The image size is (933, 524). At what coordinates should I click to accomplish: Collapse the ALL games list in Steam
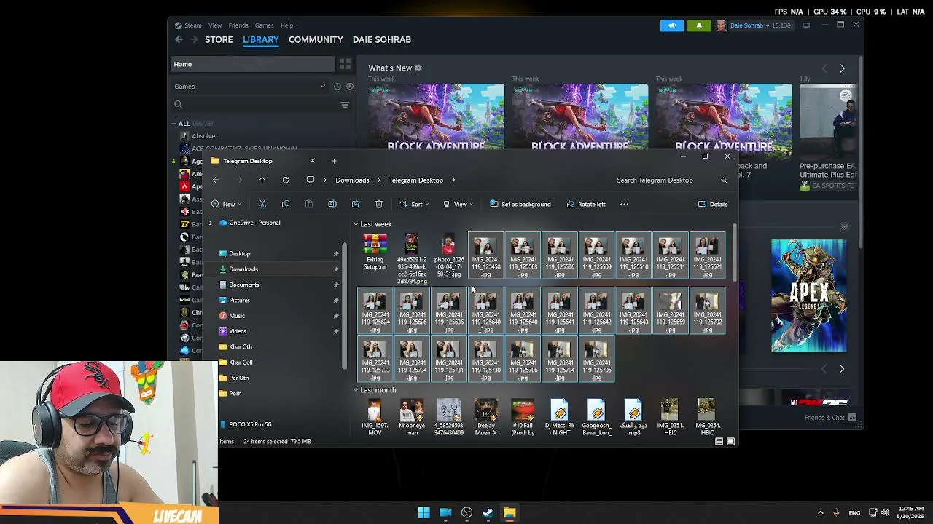point(174,124)
